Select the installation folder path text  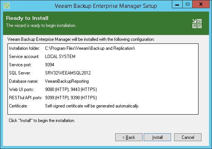[90, 48]
